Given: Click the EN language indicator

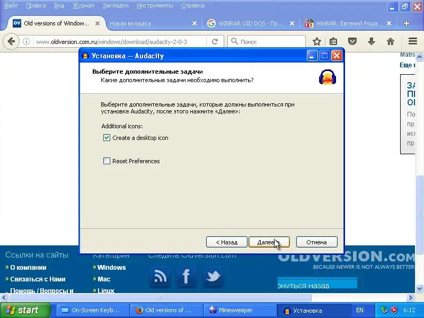Looking at the screenshot, I should coord(360,310).
